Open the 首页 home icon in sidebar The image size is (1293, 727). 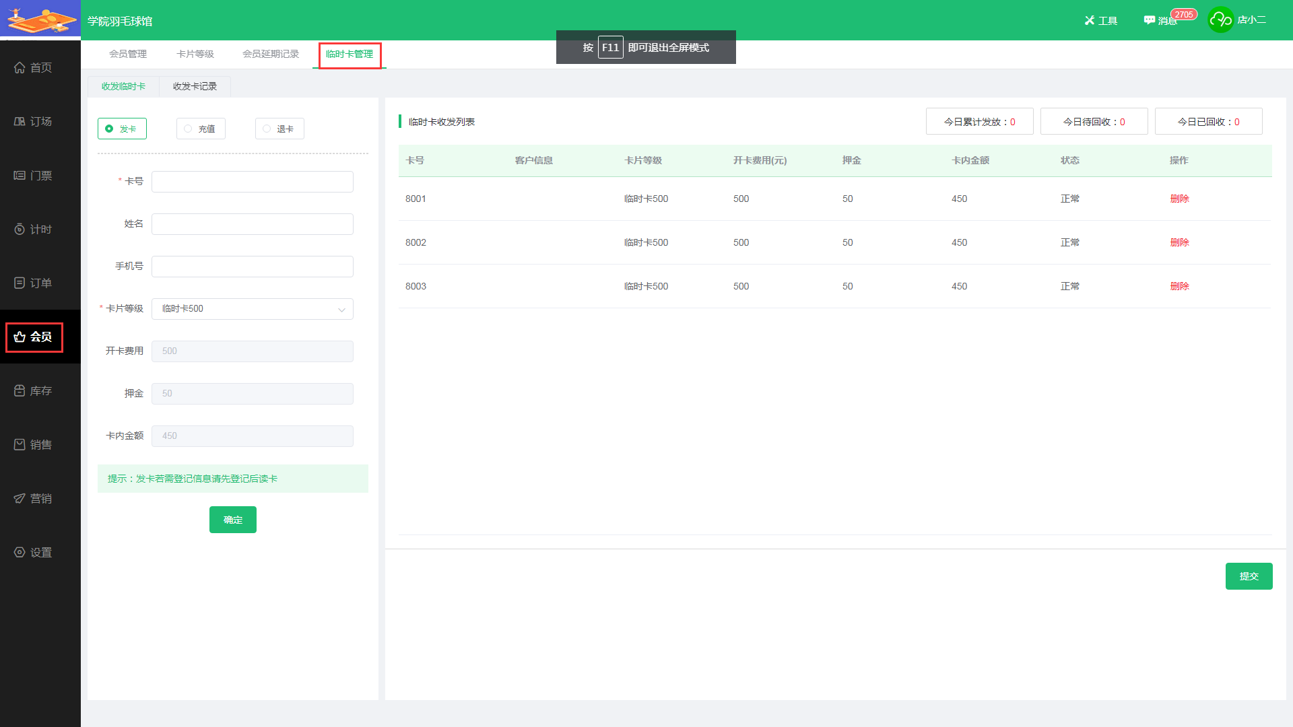tap(20, 67)
